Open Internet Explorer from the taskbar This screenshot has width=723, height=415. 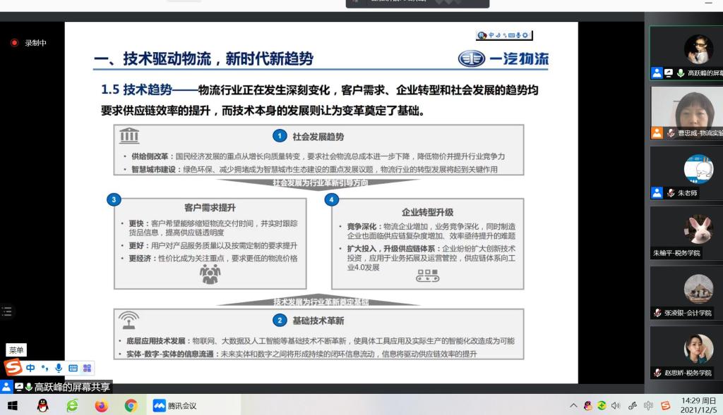pos(72,405)
